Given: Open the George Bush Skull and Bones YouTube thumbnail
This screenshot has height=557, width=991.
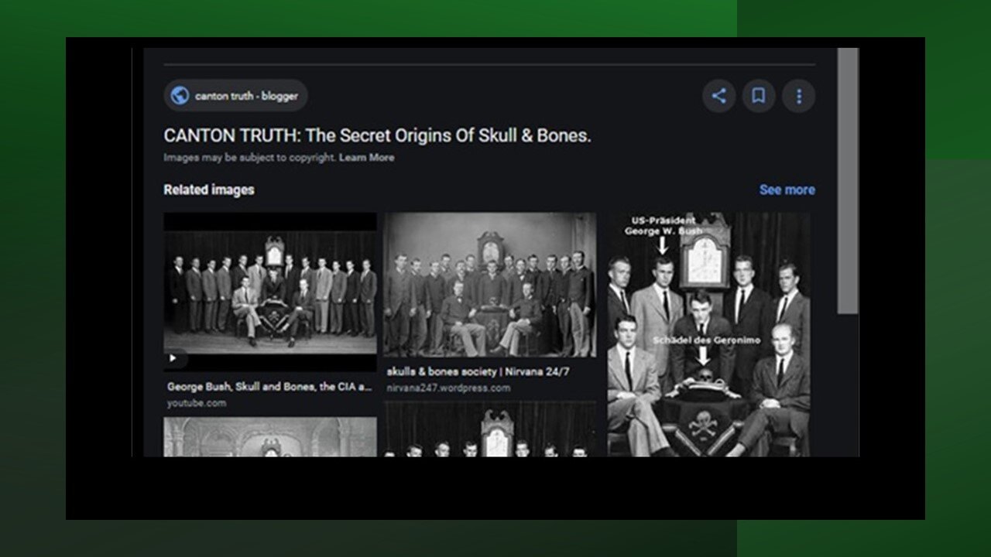Looking at the screenshot, I should tap(270, 292).
